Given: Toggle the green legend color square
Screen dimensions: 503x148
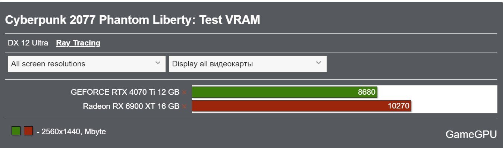Looking at the screenshot, I should coord(16,131).
